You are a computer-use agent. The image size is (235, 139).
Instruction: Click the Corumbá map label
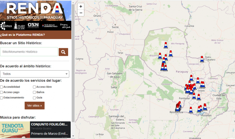pyautogui.click(x=189, y=26)
